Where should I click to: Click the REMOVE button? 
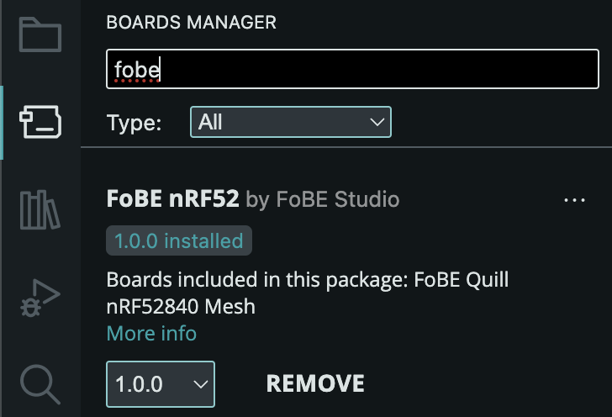tap(315, 383)
